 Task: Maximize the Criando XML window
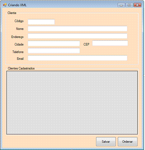[129, 5]
